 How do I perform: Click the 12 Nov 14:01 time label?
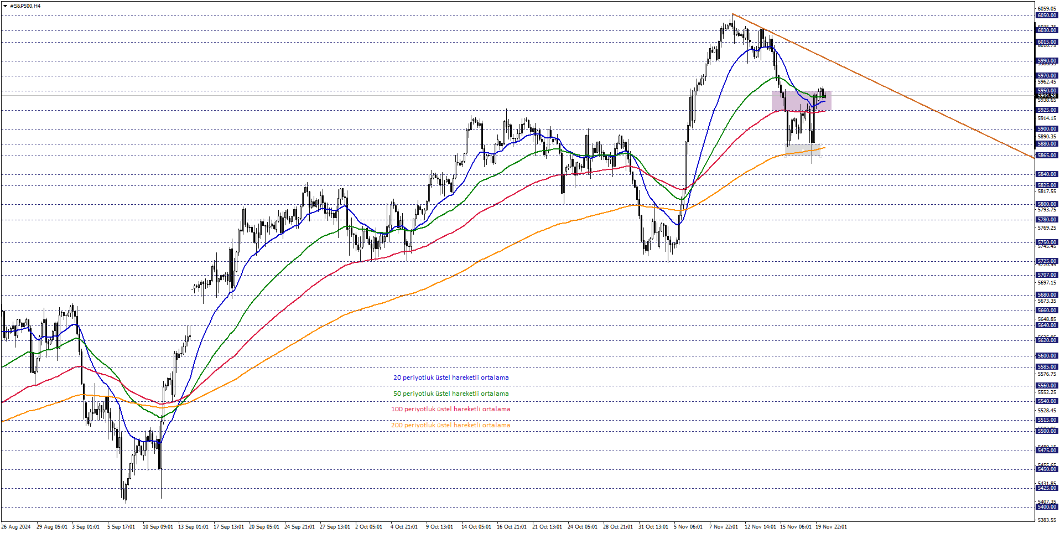[x=760, y=527]
